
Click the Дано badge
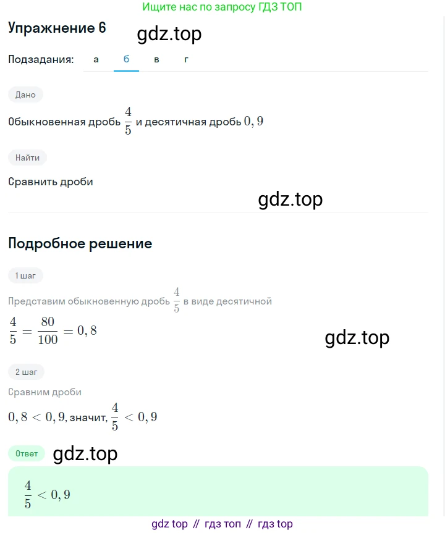26,94
